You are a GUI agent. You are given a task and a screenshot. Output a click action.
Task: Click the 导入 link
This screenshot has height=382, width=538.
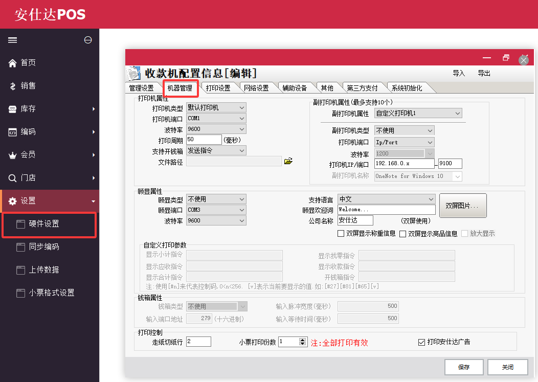click(459, 73)
